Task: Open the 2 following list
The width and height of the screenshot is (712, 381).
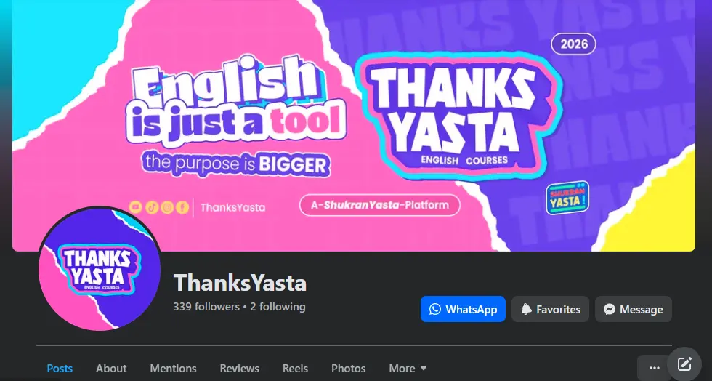Action: click(278, 307)
